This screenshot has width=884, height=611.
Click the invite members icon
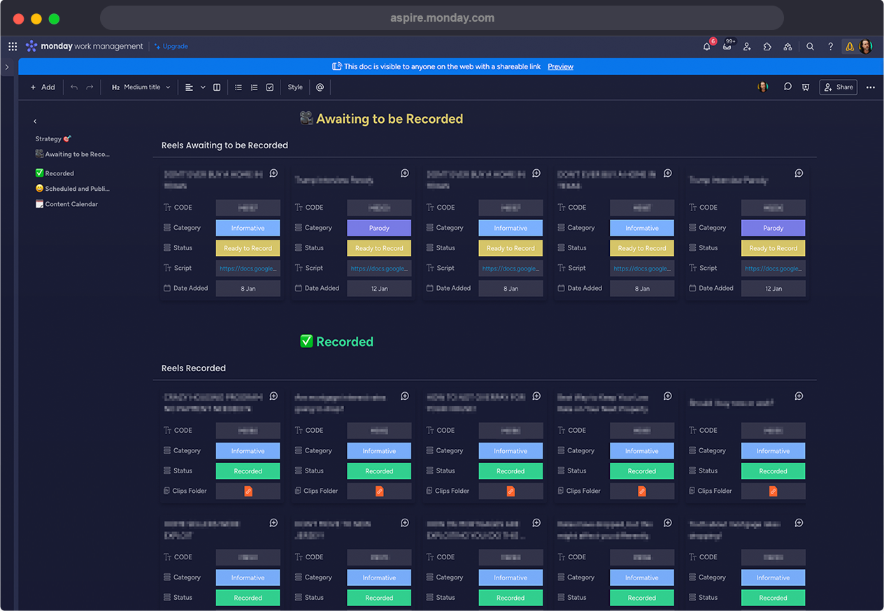pos(747,47)
